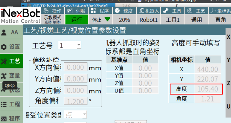Open the 坐标系 coordinate system icon
The width and height of the screenshot is (231, 123).
point(220,11)
